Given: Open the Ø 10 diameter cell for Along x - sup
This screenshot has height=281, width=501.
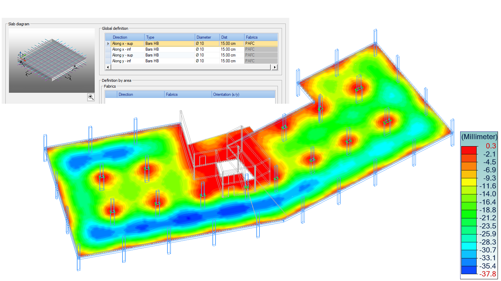Looking at the screenshot, I should 207,43.
